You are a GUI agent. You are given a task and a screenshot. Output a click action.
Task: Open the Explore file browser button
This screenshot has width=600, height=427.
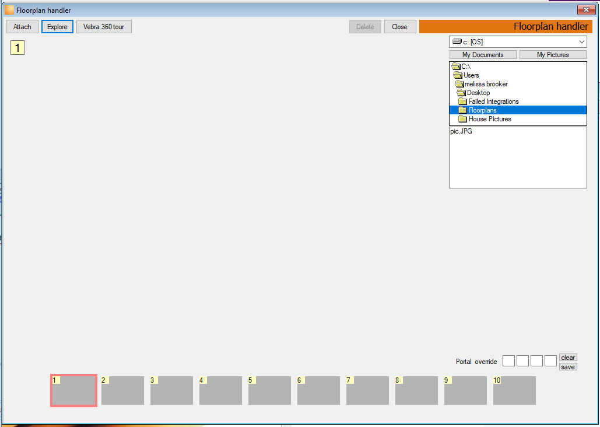coord(57,27)
